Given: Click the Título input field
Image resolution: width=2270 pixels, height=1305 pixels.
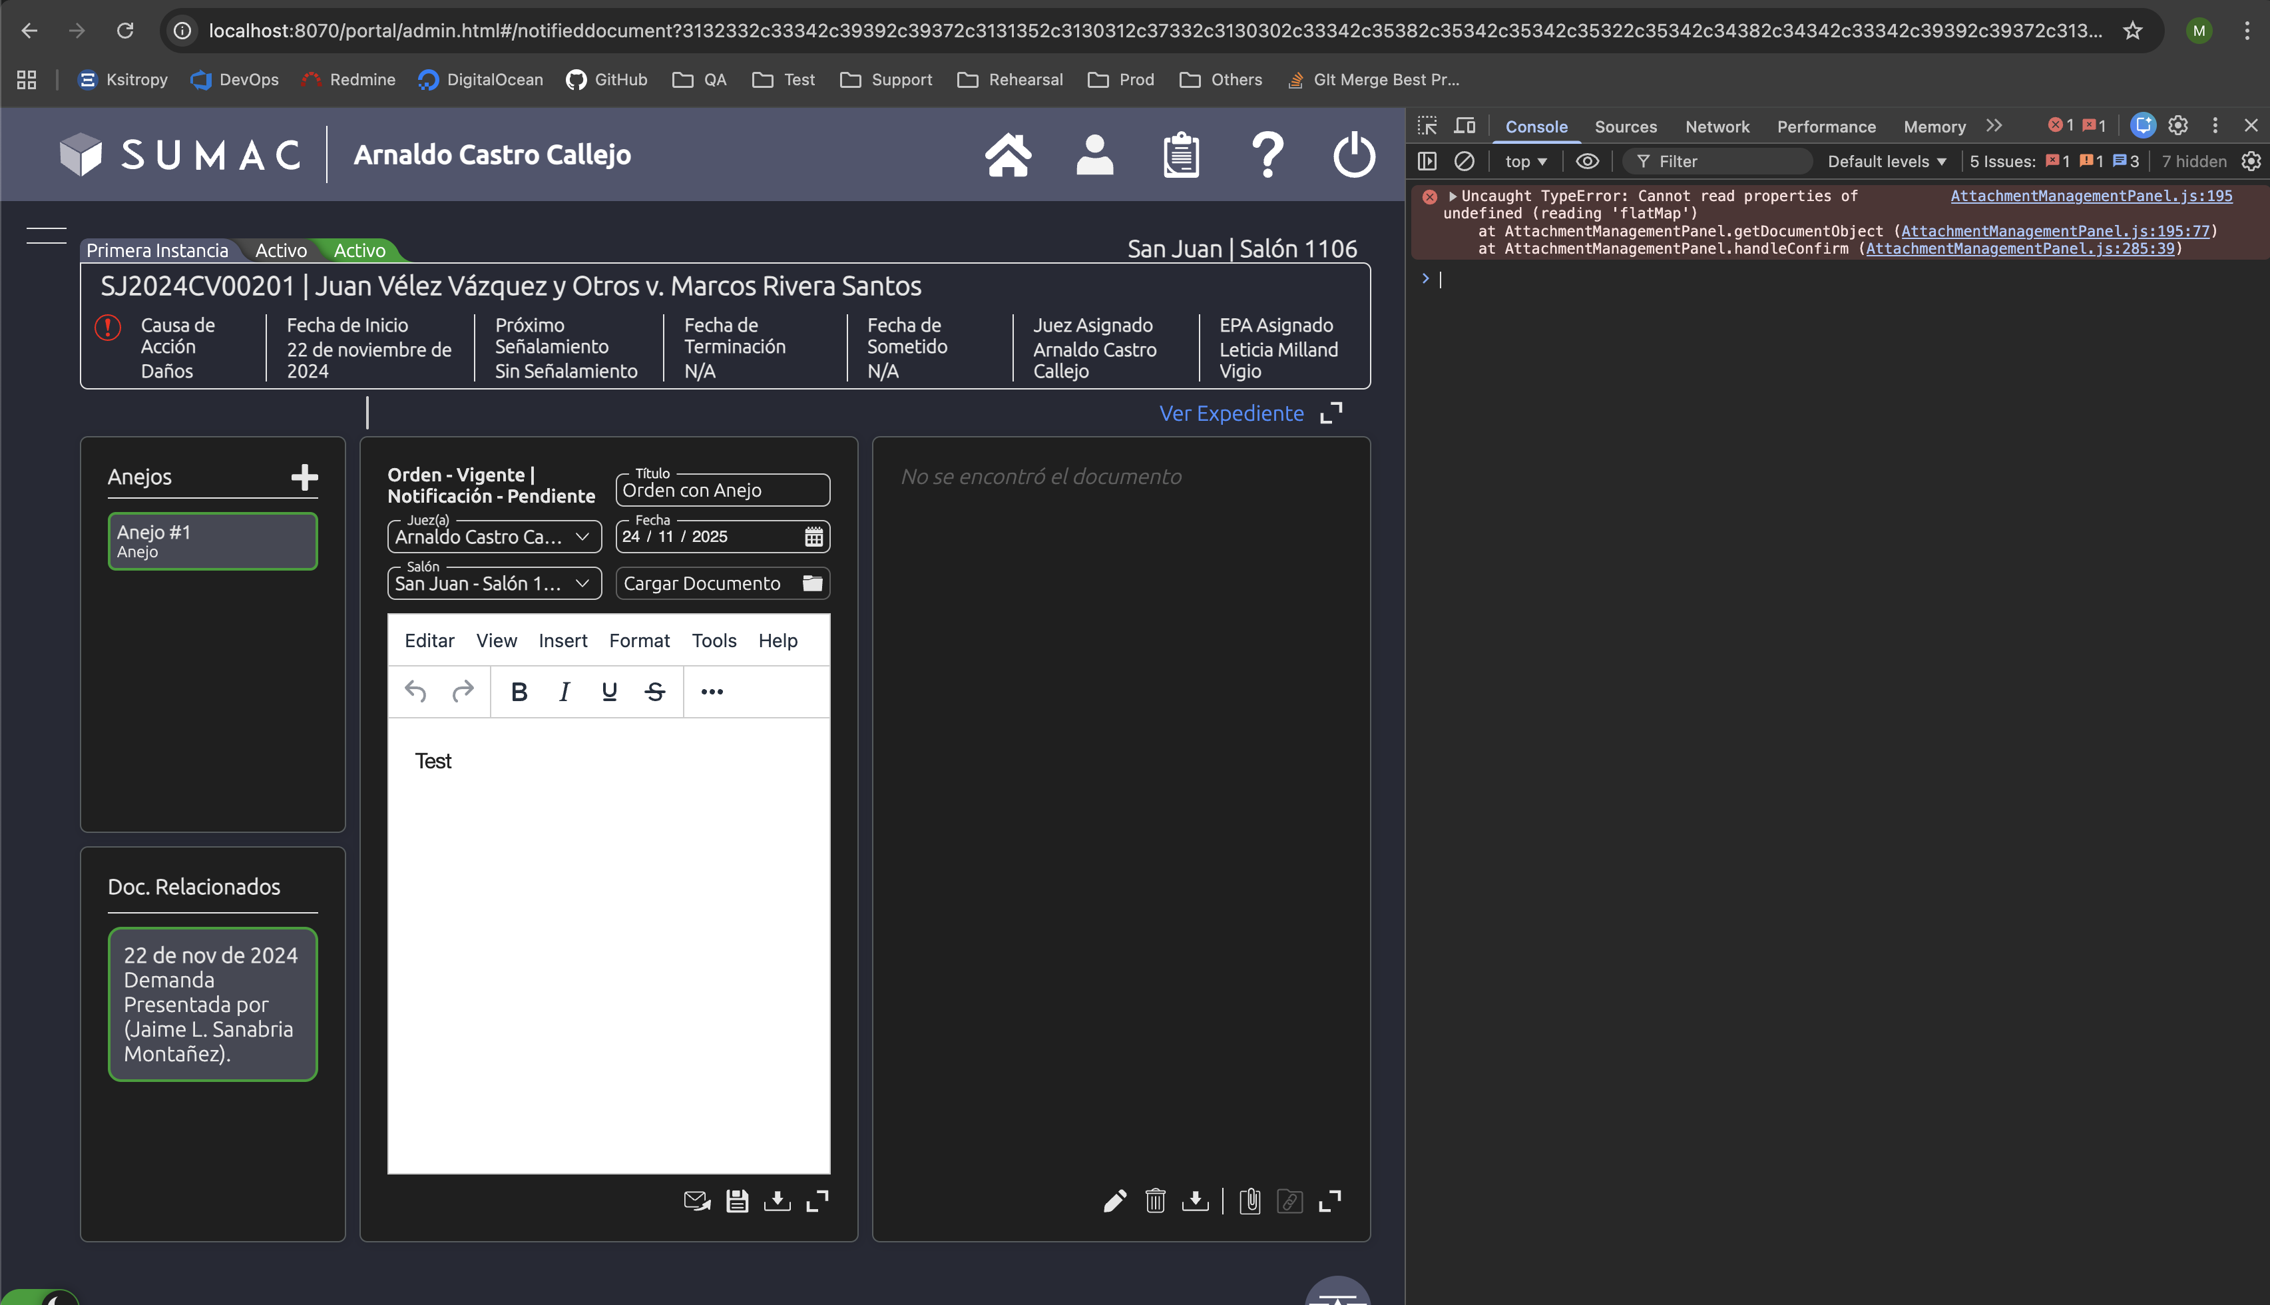Looking at the screenshot, I should coord(722,490).
